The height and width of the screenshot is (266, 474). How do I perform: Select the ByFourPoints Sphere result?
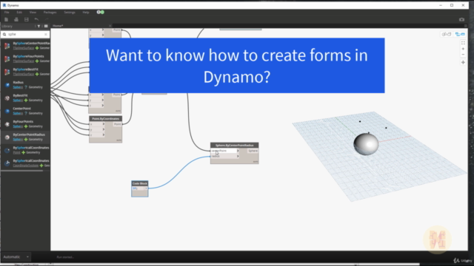(25, 124)
